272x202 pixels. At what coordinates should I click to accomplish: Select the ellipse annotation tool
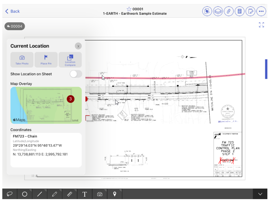point(25,194)
